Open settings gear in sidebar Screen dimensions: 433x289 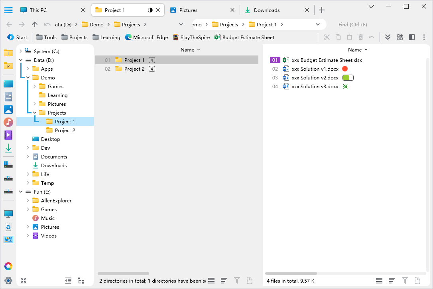[x=8, y=280]
